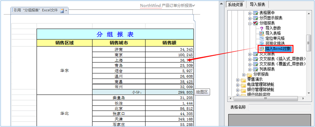The image size is (315, 127).
Task: Click the 引用“分组报表”Excel文件 title tab
Action: point(39,11)
